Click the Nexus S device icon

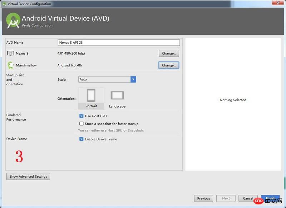[x=10, y=53]
